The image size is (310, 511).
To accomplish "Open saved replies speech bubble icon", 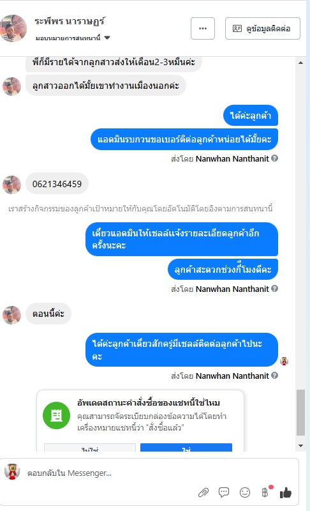I will [224, 492].
